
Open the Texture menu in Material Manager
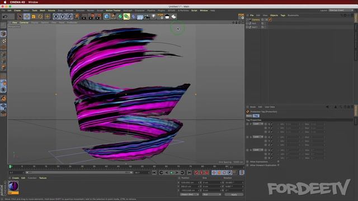click(43, 178)
